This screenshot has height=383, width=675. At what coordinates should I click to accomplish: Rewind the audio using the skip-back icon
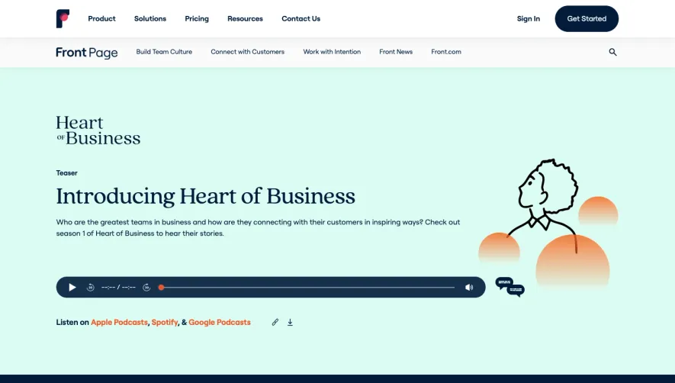91,288
